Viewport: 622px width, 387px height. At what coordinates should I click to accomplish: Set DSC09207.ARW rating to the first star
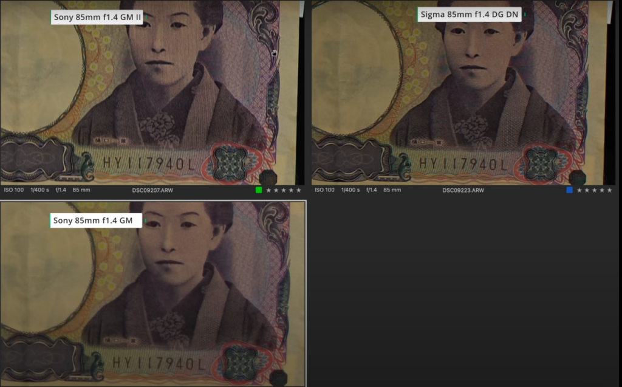[x=268, y=190]
